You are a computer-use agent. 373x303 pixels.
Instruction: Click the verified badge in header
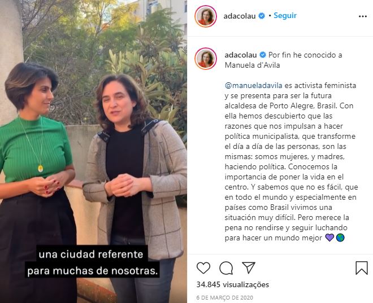click(262, 16)
